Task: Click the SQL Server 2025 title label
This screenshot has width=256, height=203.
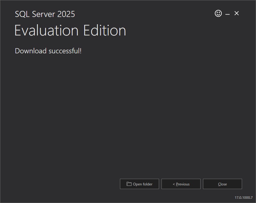Action: [x=45, y=14]
